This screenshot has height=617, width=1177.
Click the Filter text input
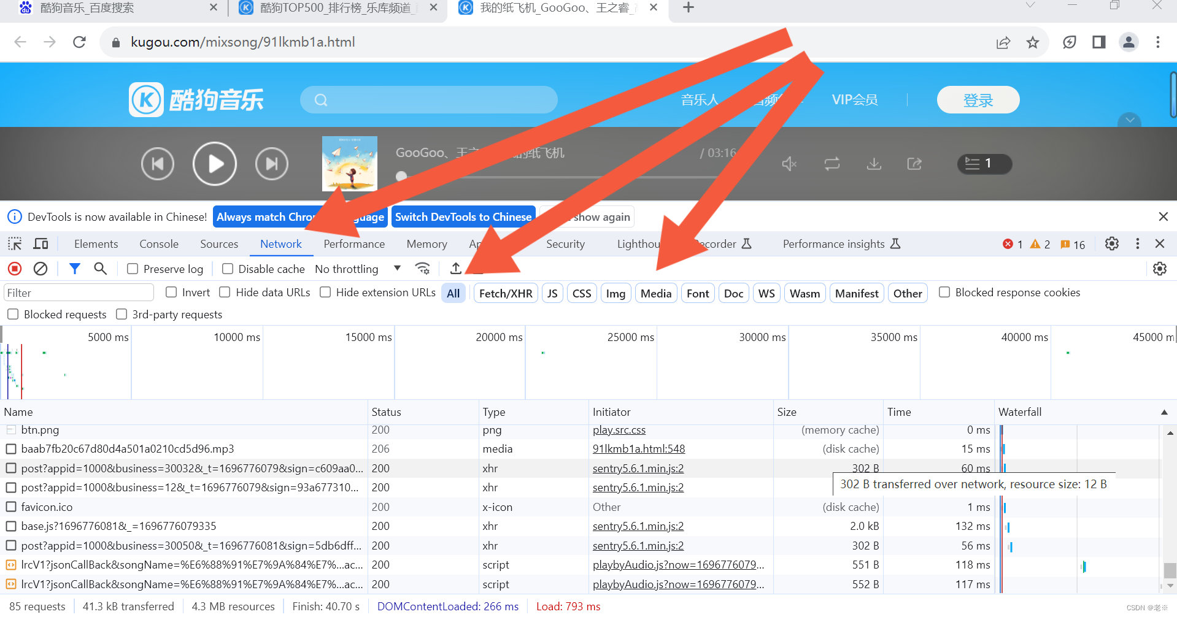[79, 293]
